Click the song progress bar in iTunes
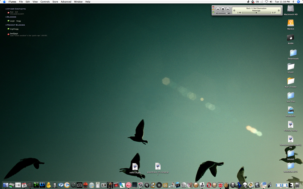This screenshot has height=189, width=303. point(256,13)
